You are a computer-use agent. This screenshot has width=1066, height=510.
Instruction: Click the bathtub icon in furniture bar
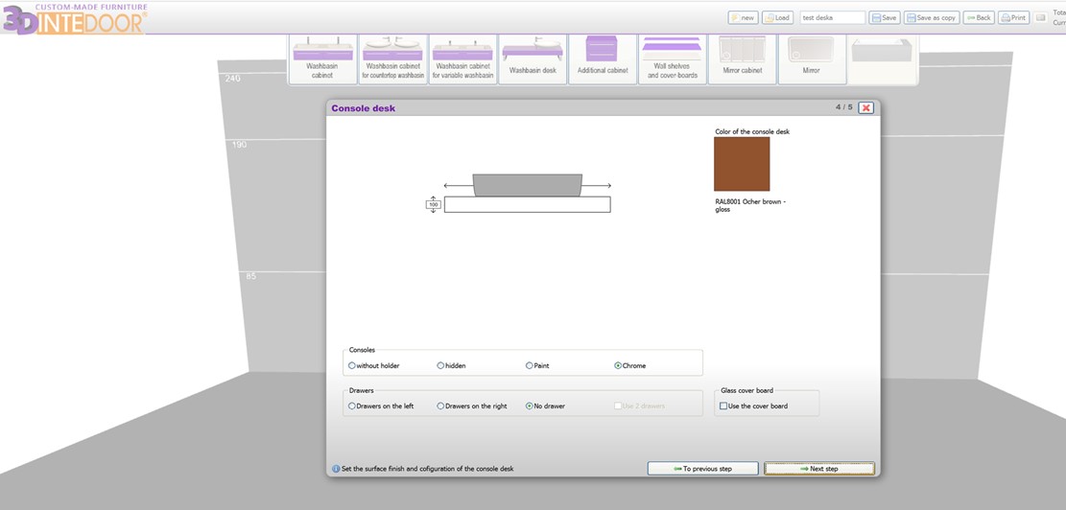pyautogui.click(x=881, y=58)
